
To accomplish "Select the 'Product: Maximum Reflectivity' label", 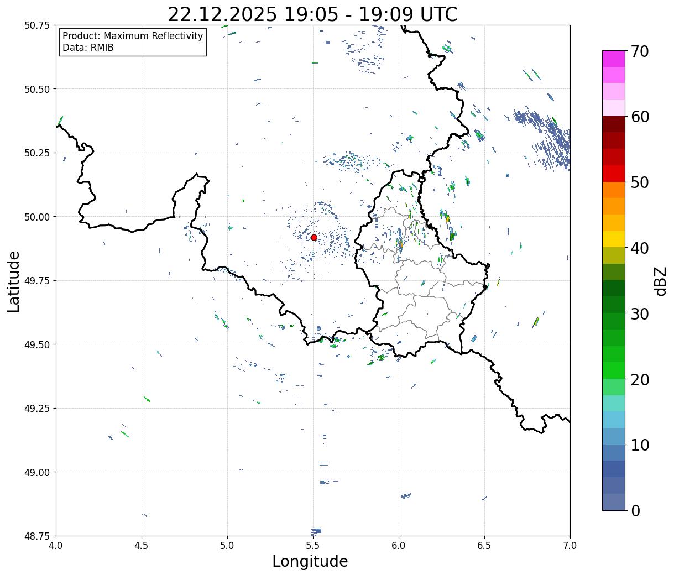I will [133, 36].
